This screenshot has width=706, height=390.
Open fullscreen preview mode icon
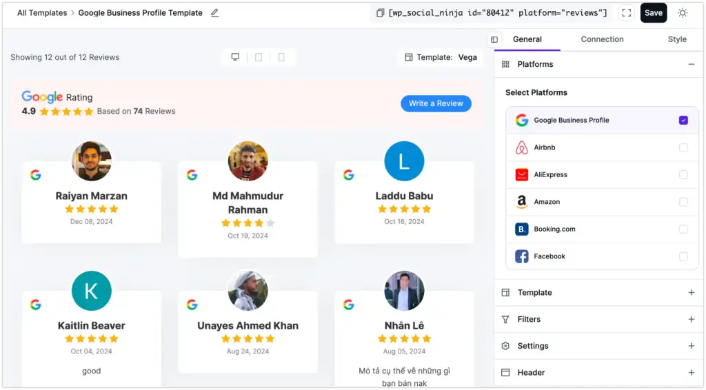[x=626, y=13]
